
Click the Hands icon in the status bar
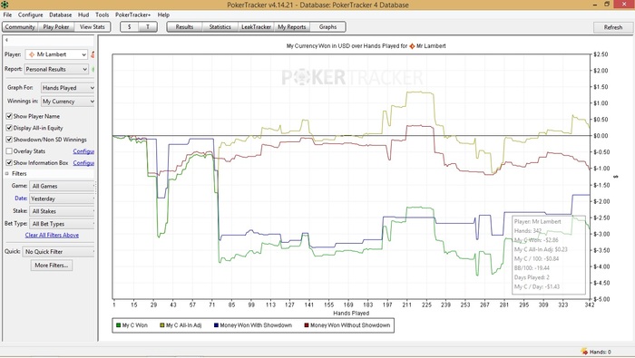pos(584,351)
